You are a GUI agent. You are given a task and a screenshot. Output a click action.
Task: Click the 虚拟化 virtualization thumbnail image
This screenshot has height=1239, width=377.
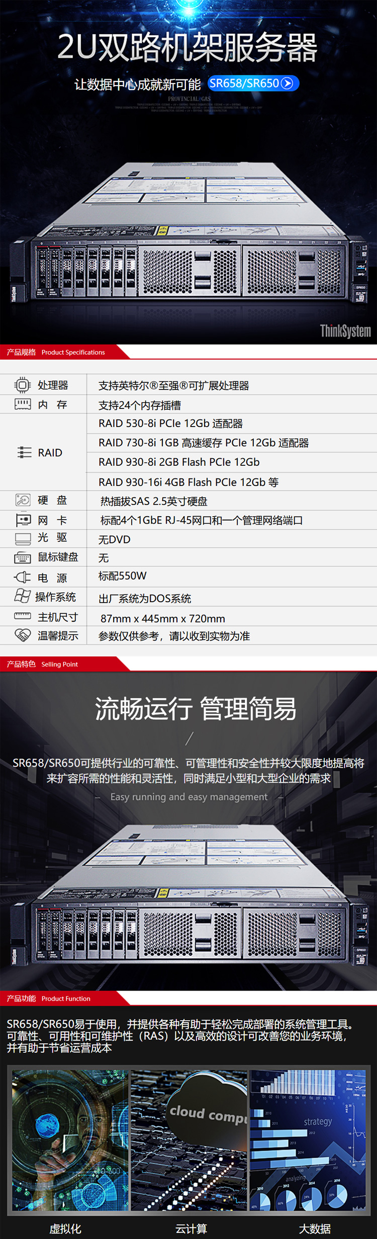point(69,1140)
